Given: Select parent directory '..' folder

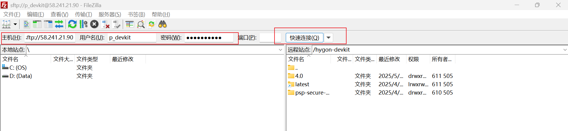Looking at the screenshot, I should coord(293,68).
